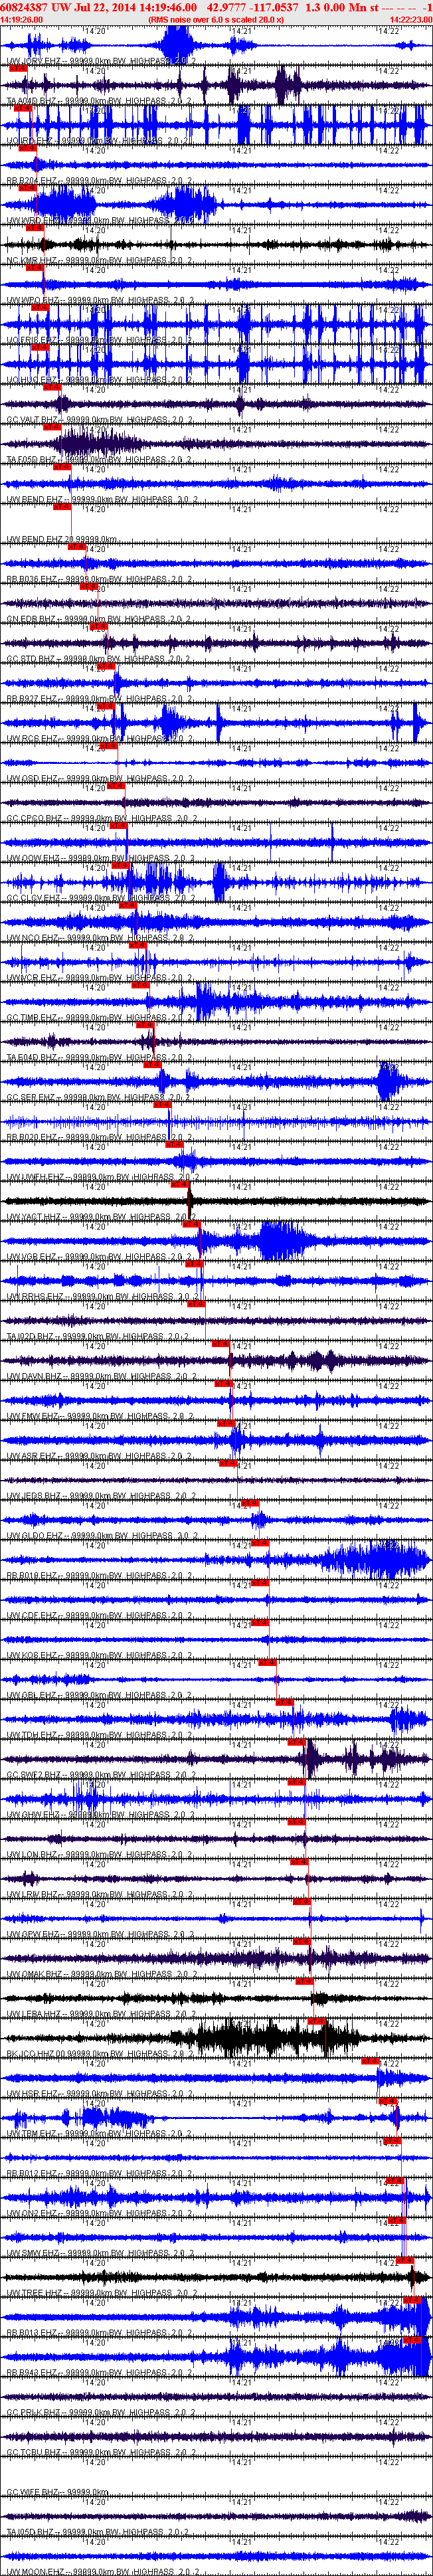This screenshot has width=433, height=2576.
Task: Click the event ID 60824387 in header
Action: pyautogui.click(x=24, y=7)
